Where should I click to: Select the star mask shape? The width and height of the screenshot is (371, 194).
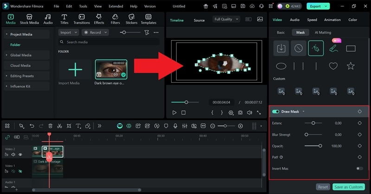click(351, 66)
